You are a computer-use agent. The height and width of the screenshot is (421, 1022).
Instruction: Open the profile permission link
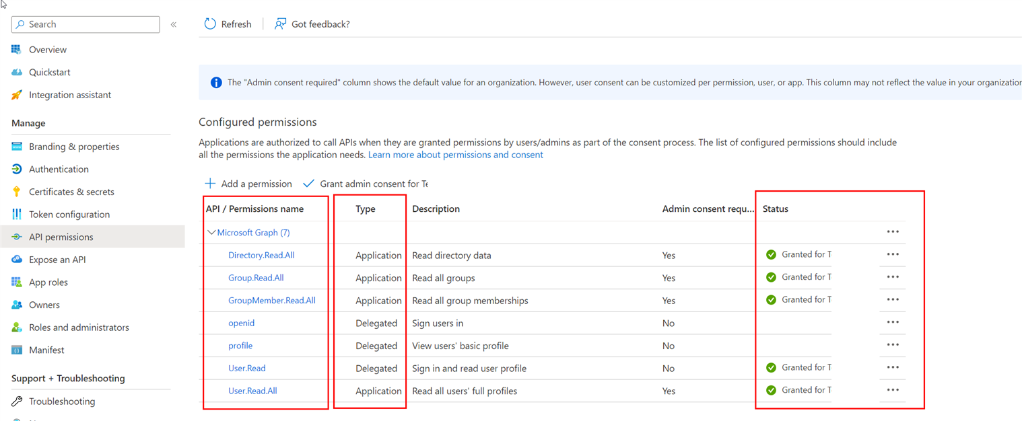click(x=240, y=346)
